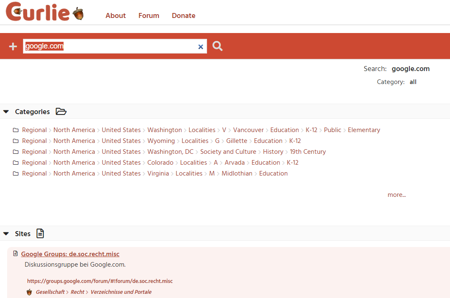450x298 pixels.
Task: Click the Curlie acorn logo
Action: coord(45,12)
